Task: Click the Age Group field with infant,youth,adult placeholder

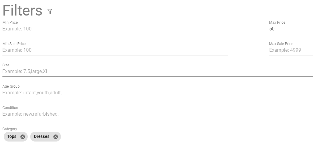Action: click(158, 93)
